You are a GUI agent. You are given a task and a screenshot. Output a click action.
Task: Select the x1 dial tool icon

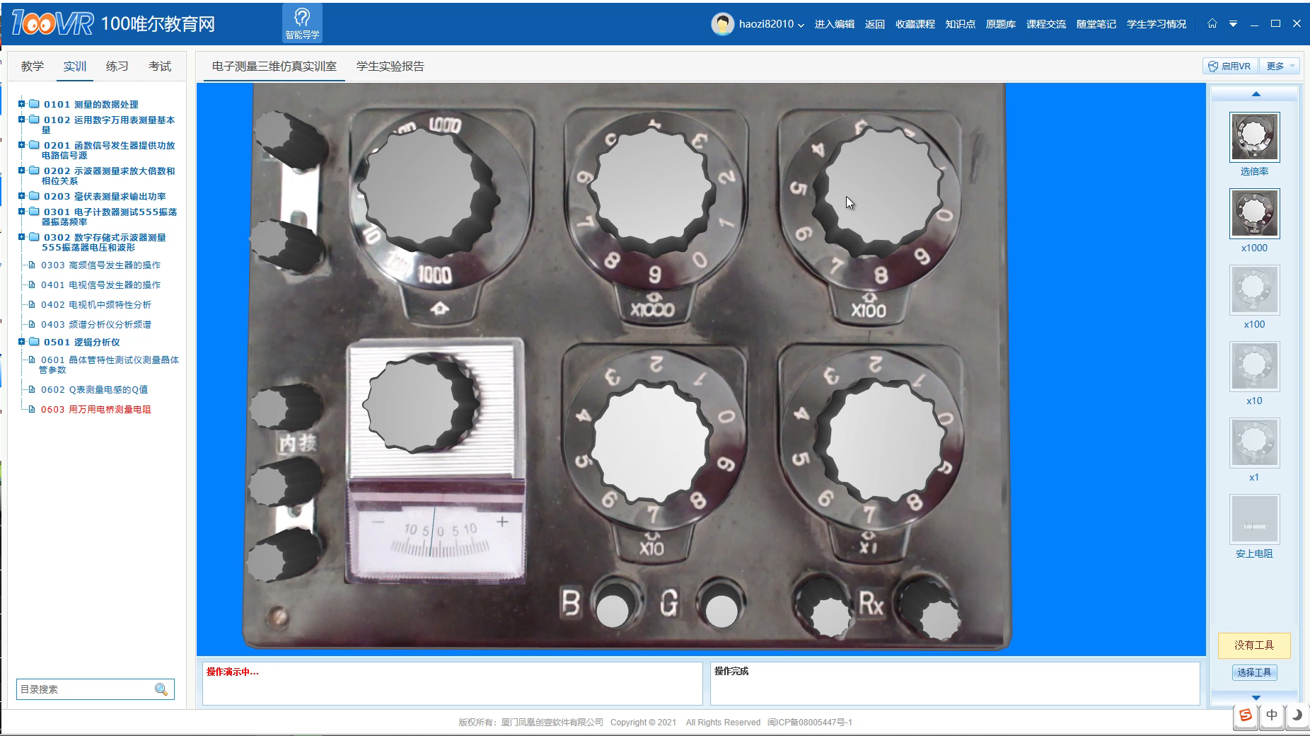pos(1254,443)
